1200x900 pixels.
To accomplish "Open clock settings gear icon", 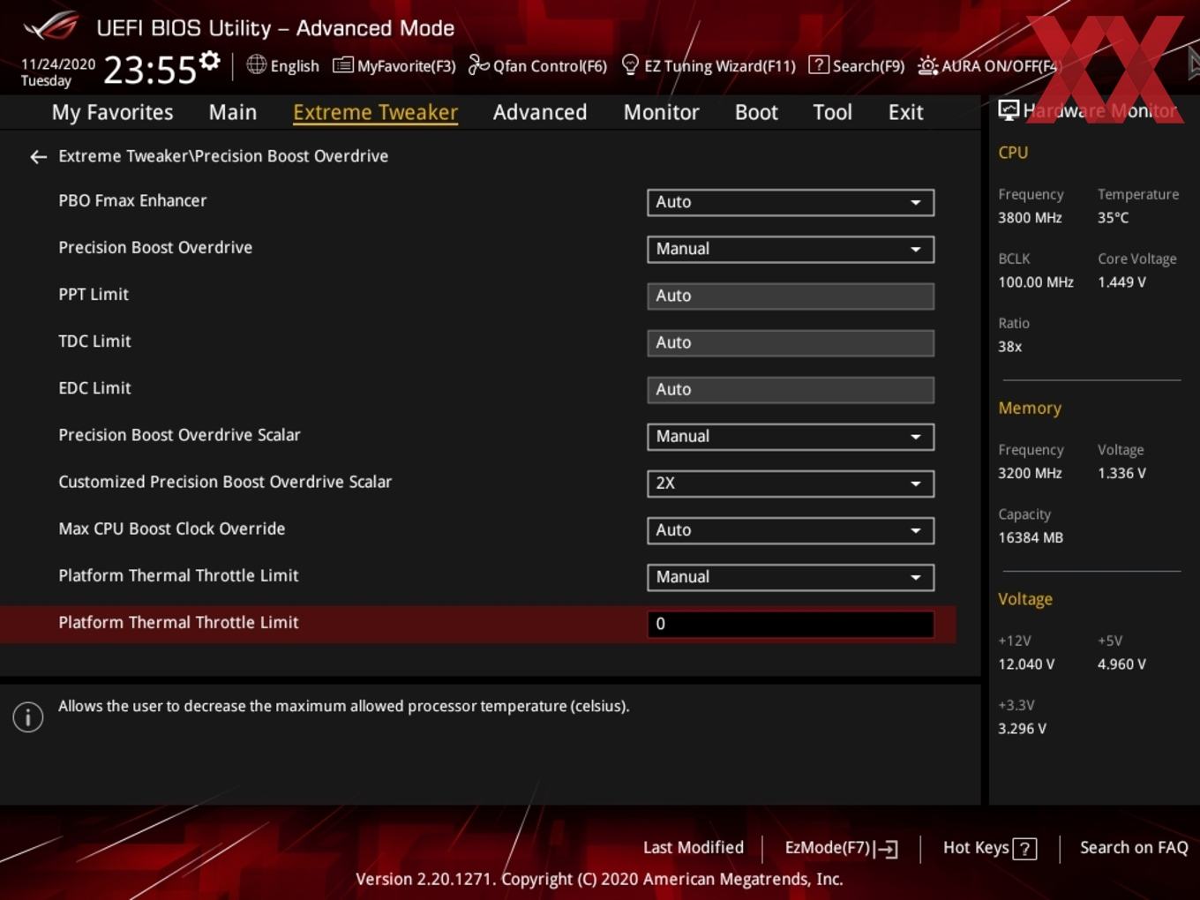I will [210, 61].
